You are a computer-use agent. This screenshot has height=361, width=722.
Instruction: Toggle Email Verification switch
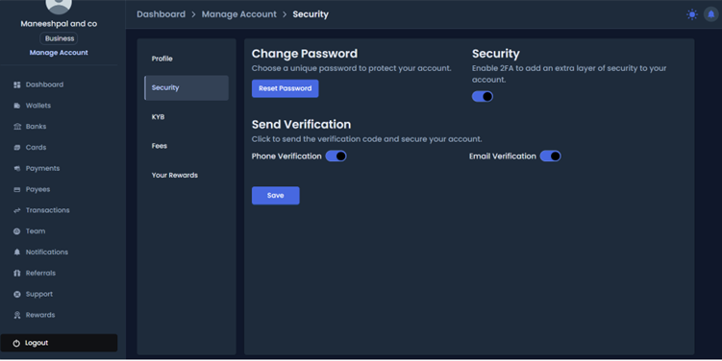tap(550, 156)
